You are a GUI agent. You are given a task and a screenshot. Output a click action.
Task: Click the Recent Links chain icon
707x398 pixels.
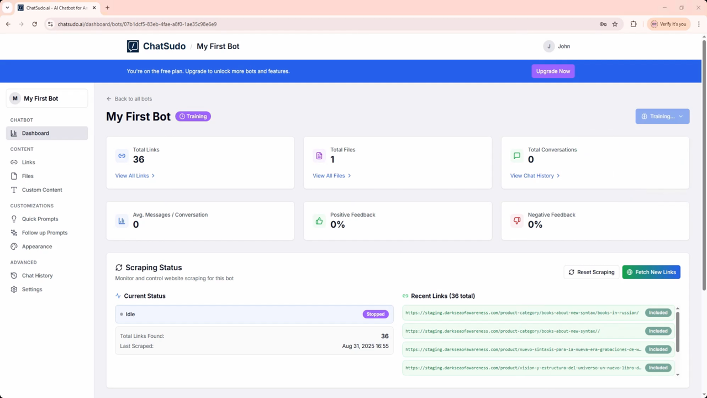(405, 296)
